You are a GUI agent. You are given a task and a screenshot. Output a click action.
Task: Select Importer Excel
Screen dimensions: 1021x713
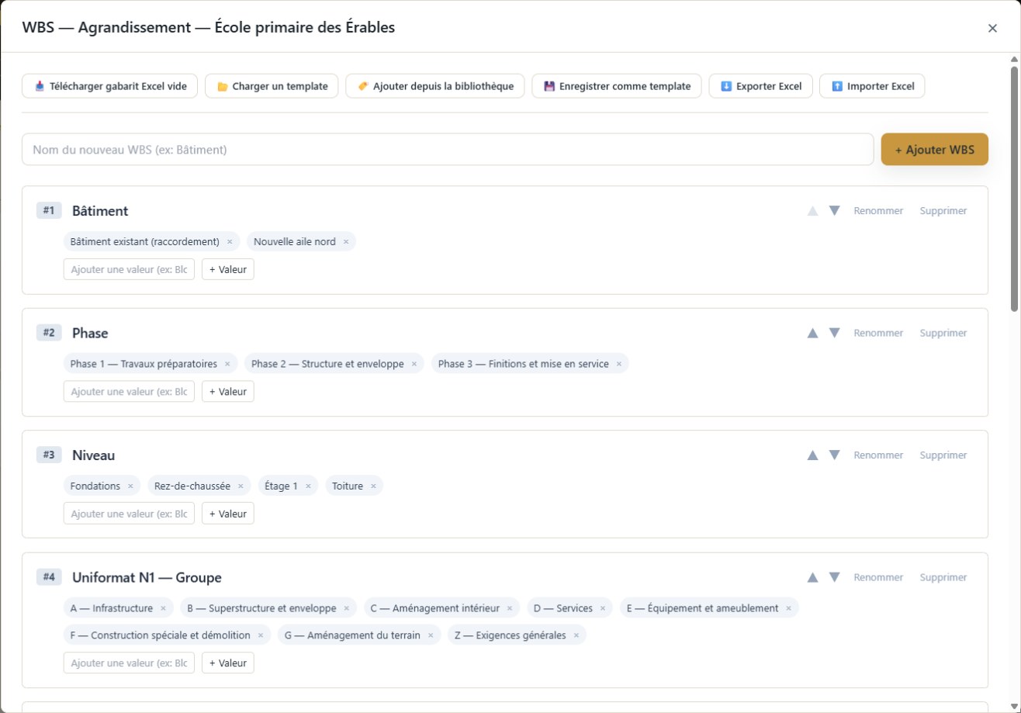click(x=872, y=86)
